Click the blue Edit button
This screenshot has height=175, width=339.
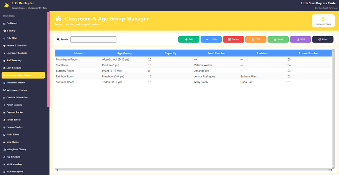tap(211, 40)
